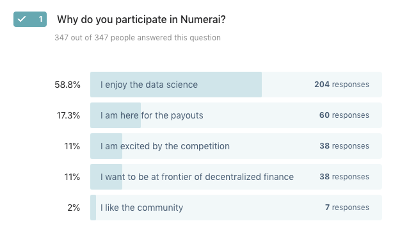Click 11% label beside competition answer

72,146
